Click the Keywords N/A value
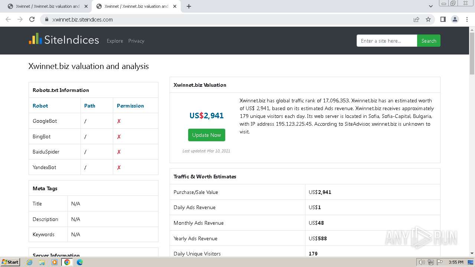 (x=76, y=234)
